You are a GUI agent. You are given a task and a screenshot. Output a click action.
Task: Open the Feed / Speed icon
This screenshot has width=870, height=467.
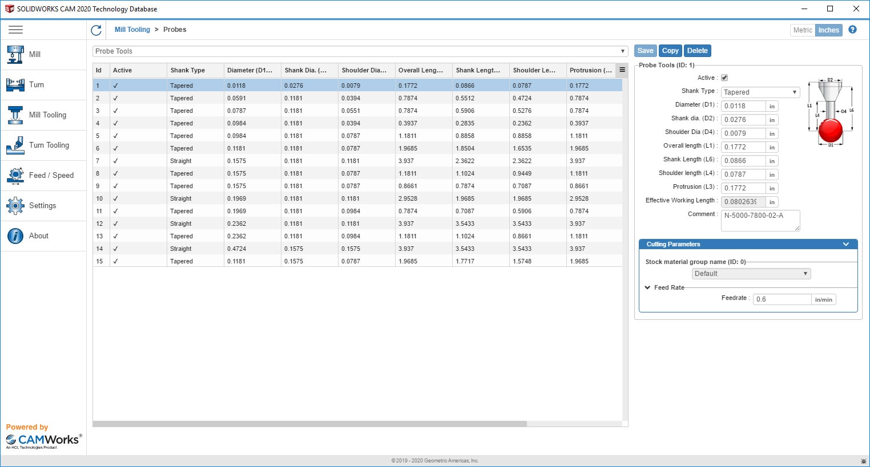click(x=15, y=175)
